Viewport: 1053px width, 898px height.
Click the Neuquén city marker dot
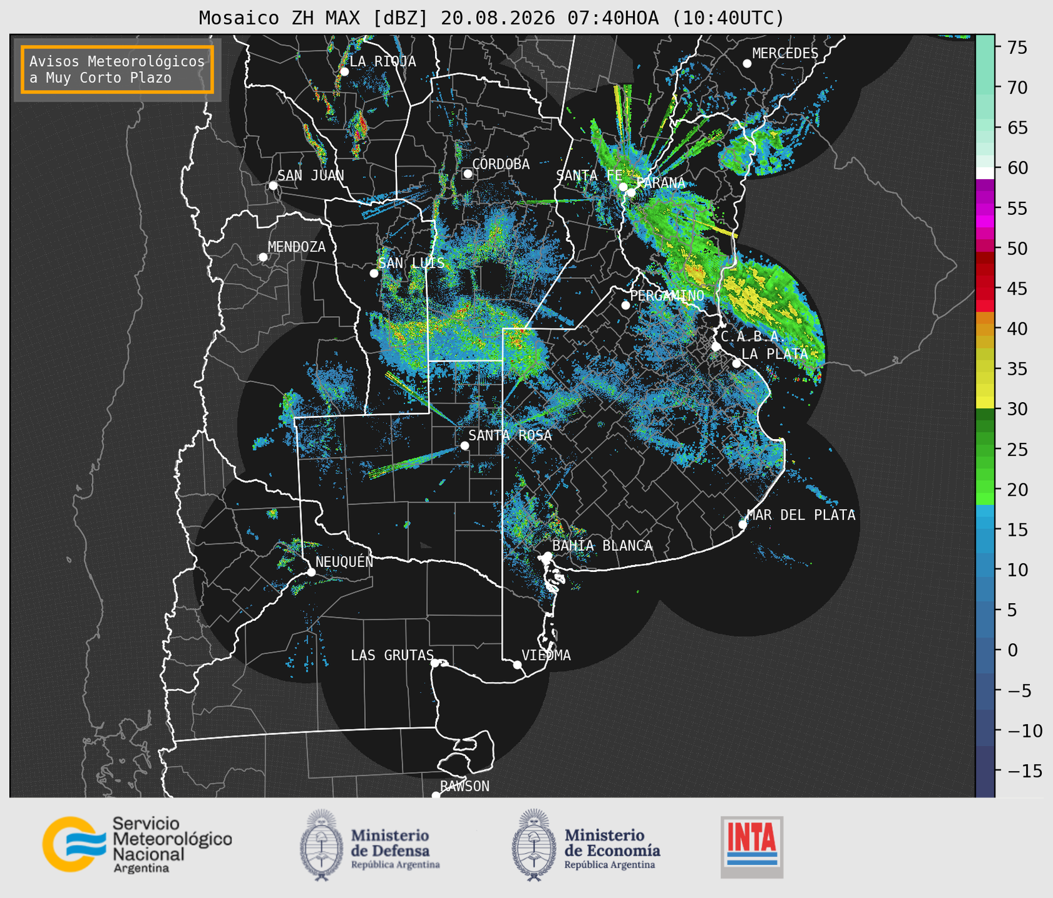coord(311,572)
